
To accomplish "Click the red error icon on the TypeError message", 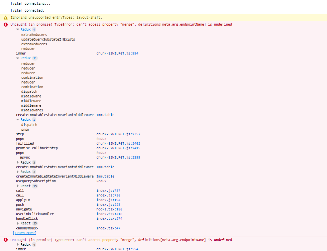I will [5, 24].
